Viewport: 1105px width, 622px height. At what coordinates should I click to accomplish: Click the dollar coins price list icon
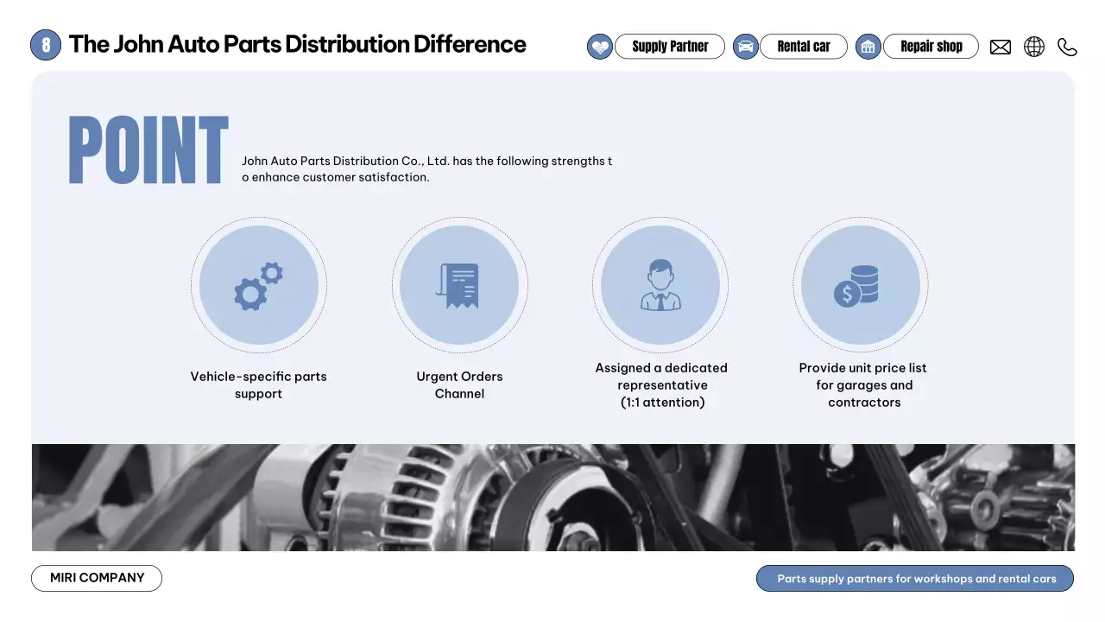[x=861, y=285]
